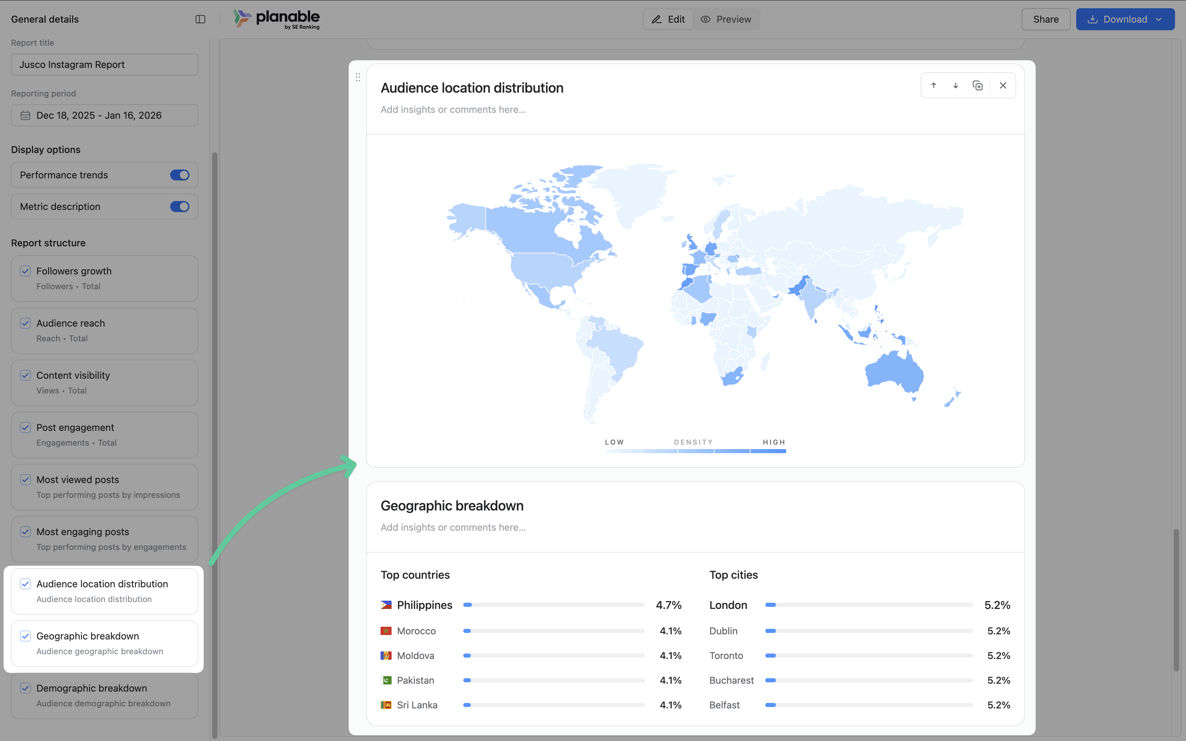Open the reporting period date picker

pos(104,115)
